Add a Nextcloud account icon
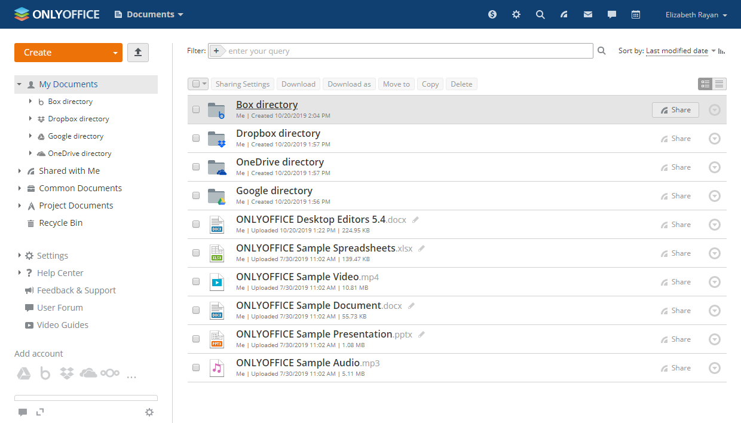 point(110,373)
